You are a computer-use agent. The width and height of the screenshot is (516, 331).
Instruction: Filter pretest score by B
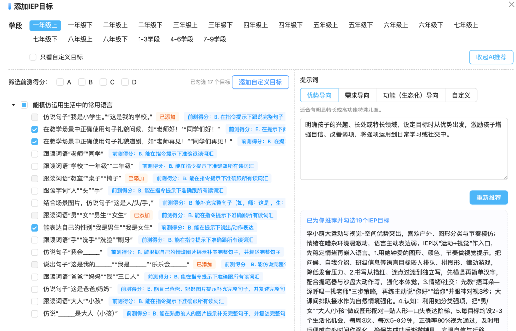pyautogui.click(x=82, y=82)
